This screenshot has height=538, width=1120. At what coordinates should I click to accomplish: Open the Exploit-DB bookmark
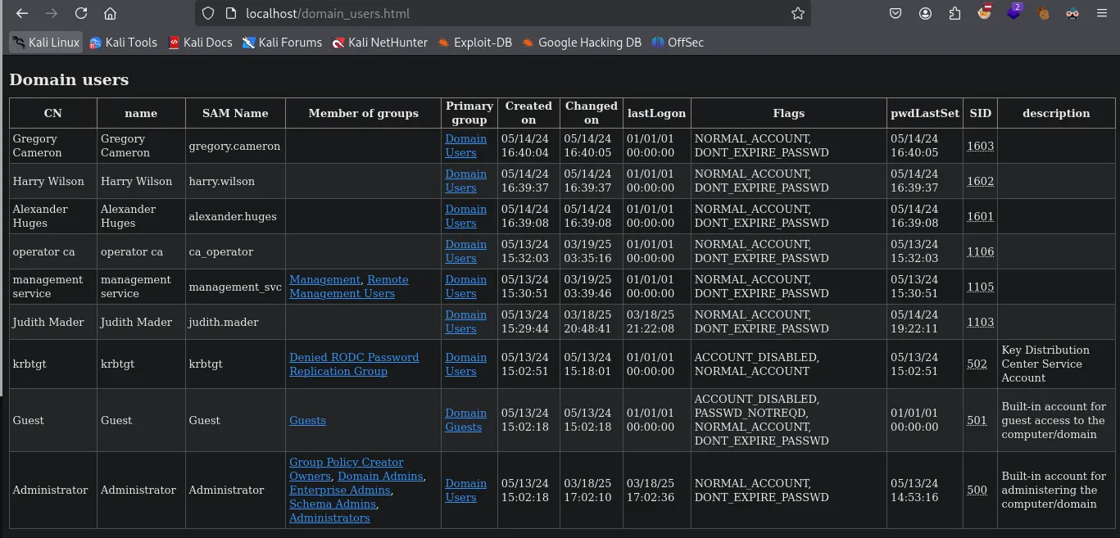pyautogui.click(x=475, y=43)
